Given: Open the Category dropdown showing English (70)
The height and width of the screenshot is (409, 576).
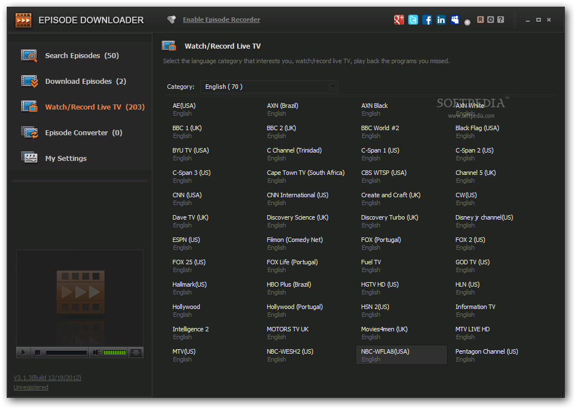Looking at the screenshot, I should pos(269,87).
